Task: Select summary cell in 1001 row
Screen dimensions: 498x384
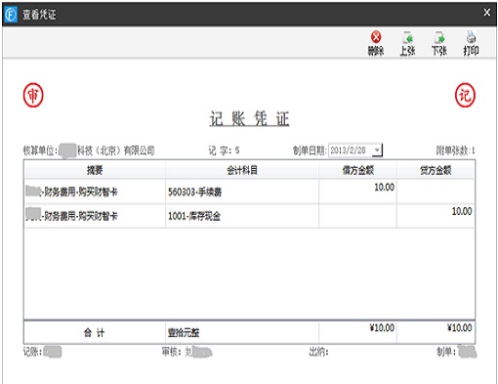Action: (x=95, y=216)
